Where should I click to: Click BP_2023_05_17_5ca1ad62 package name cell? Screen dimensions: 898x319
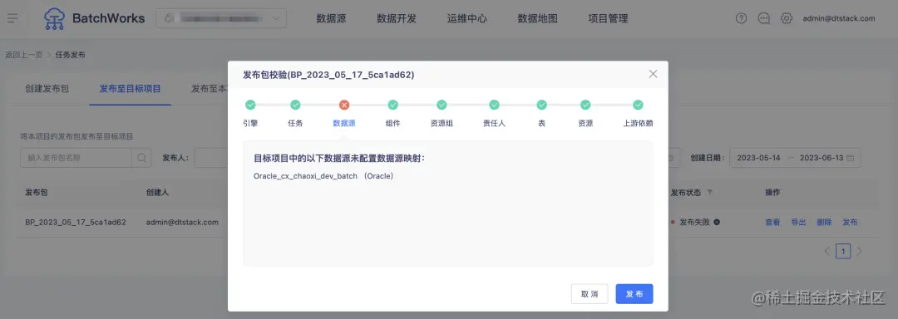tap(76, 222)
